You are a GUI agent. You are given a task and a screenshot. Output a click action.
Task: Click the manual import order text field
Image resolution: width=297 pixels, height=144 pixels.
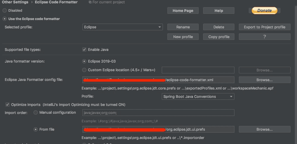tap(158, 113)
